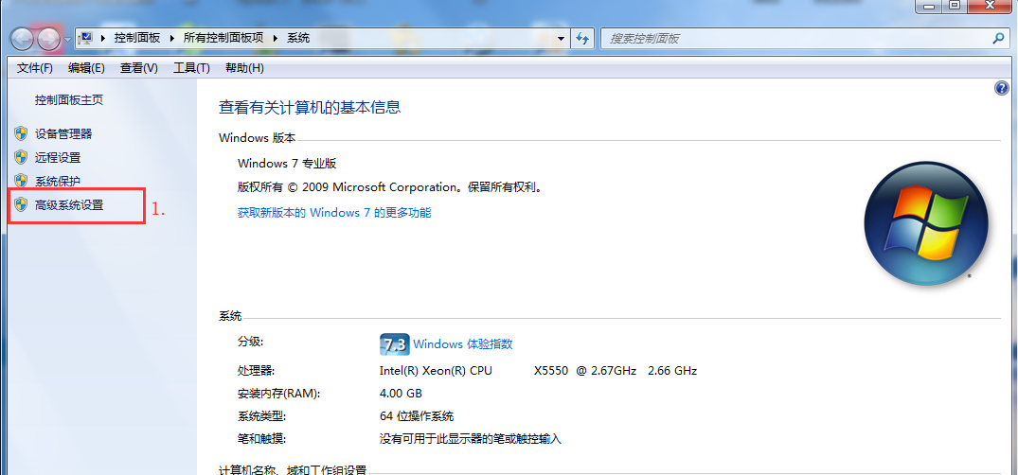Viewport: 1018px width, 475px height.
Task: Open the address bar history dropdown arrow
Action: pos(561,39)
